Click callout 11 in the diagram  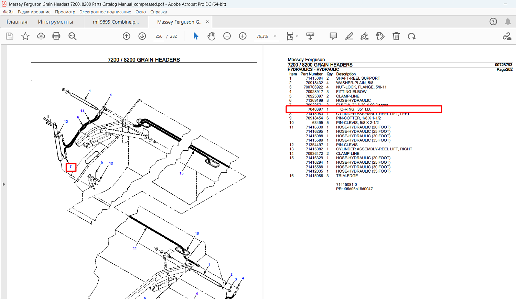pos(135,248)
